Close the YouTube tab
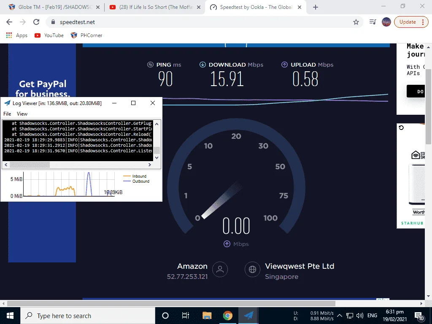 [x=199, y=8]
